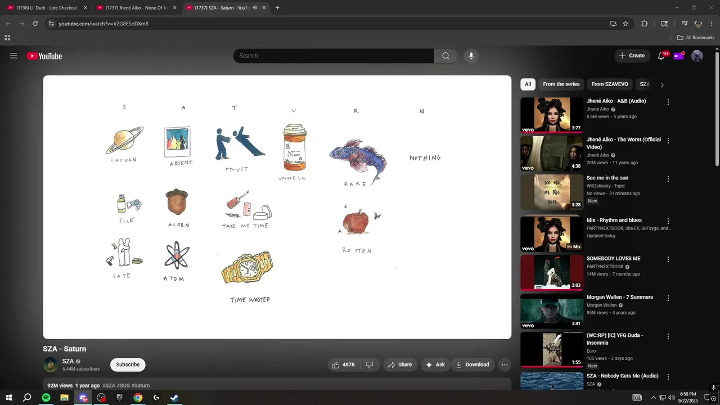The image size is (720, 405).
Task: Click the Chrome address bar URL
Action: [103, 24]
